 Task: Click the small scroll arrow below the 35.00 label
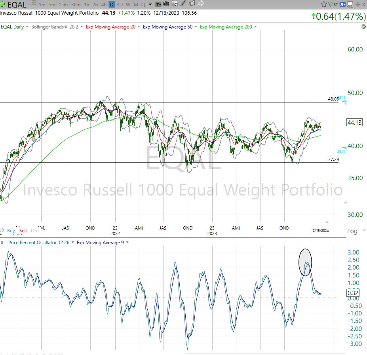coord(345,203)
